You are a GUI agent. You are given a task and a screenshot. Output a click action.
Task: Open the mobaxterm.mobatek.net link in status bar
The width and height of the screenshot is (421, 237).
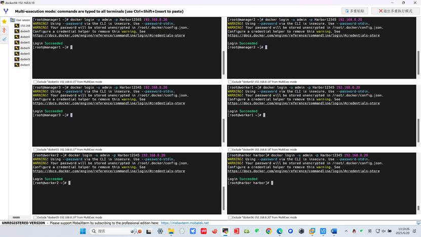tap(185, 223)
